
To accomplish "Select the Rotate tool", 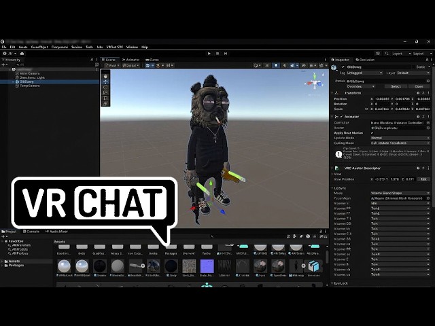I will coord(105,88).
